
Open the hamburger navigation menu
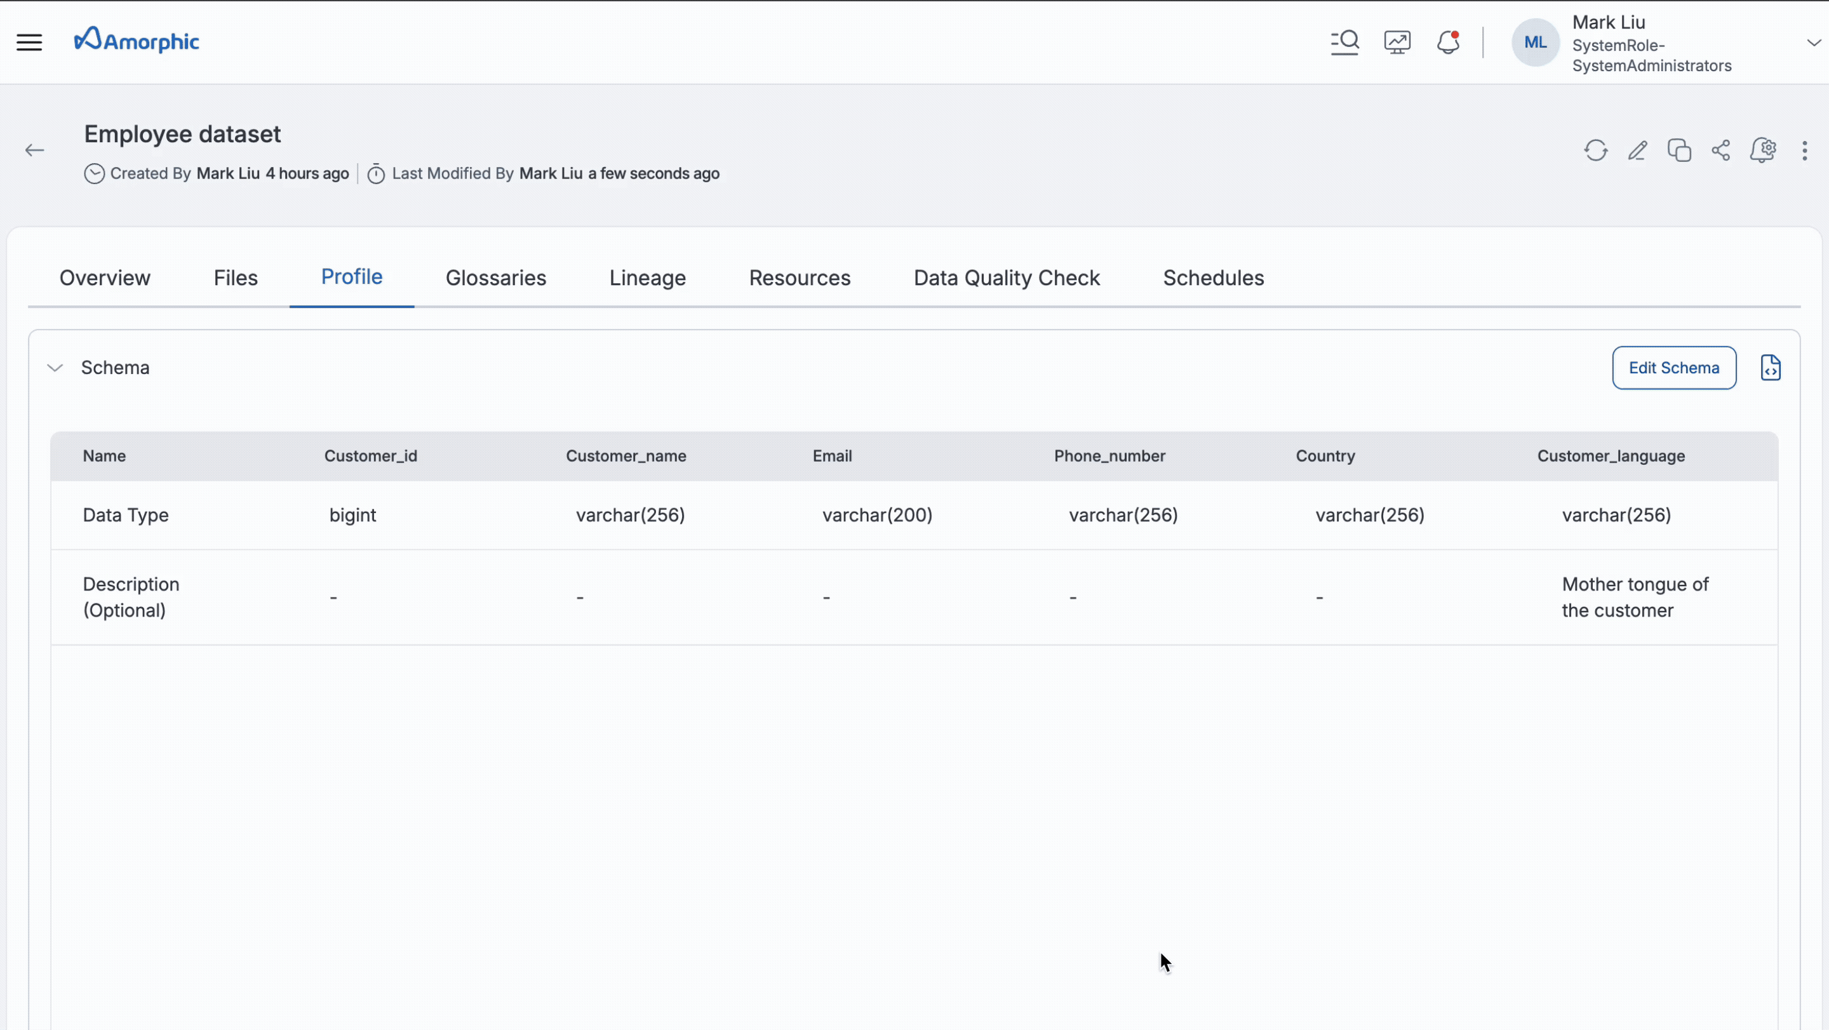(29, 42)
